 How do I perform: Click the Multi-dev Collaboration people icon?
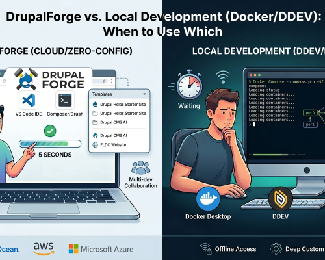pyautogui.click(x=141, y=168)
